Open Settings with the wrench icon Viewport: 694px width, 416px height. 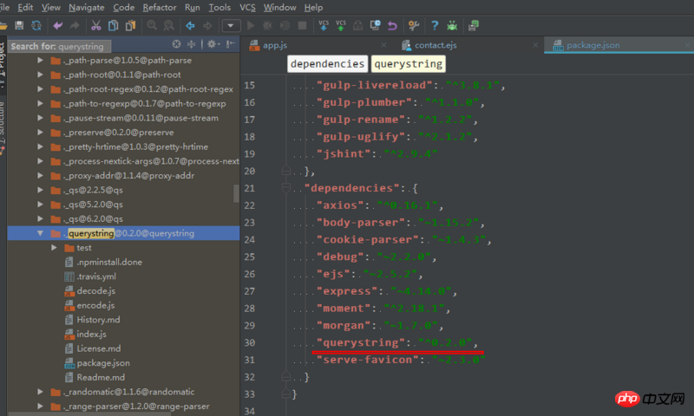tap(414, 26)
